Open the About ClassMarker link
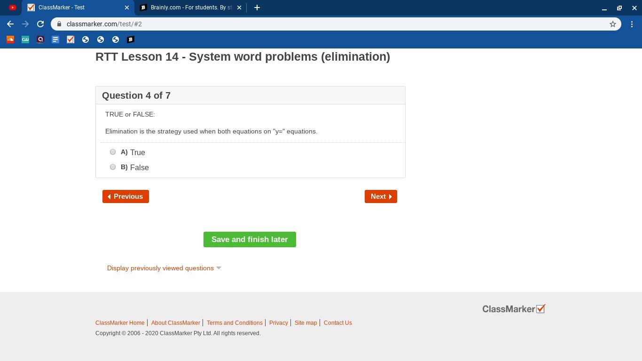The width and height of the screenshot is (642, 361). 176,323
